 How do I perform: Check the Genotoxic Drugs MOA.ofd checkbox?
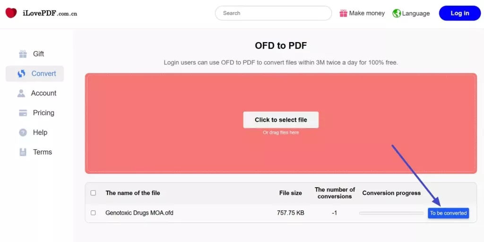93,213
